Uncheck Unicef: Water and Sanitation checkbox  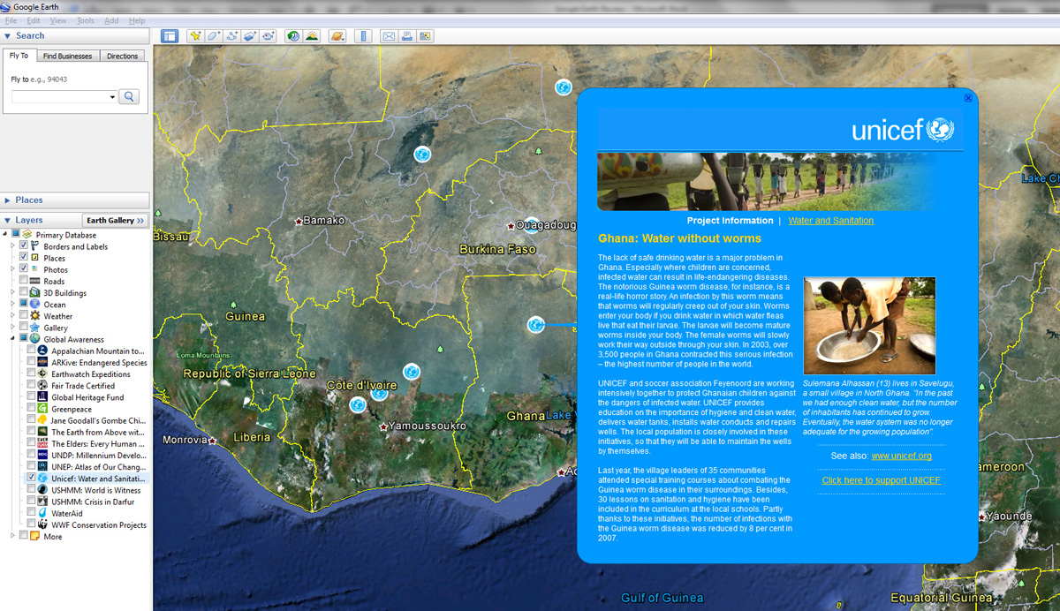(x=32, y=478)
